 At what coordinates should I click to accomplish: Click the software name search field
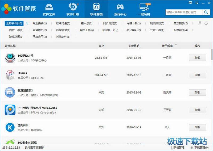point(184,12)
